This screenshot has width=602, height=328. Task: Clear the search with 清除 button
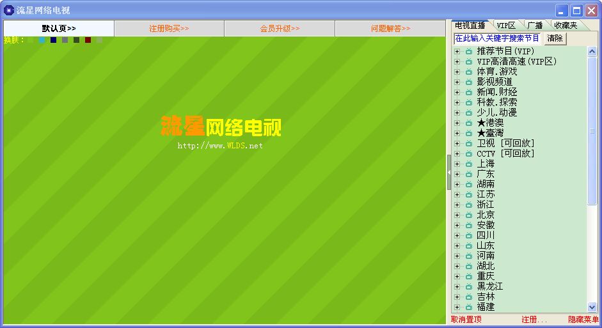(555, 38)
